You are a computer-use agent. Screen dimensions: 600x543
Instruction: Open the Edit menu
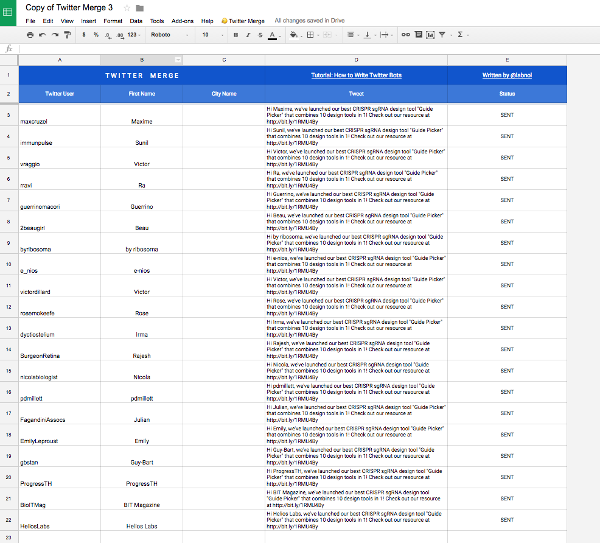click(48, 21)
